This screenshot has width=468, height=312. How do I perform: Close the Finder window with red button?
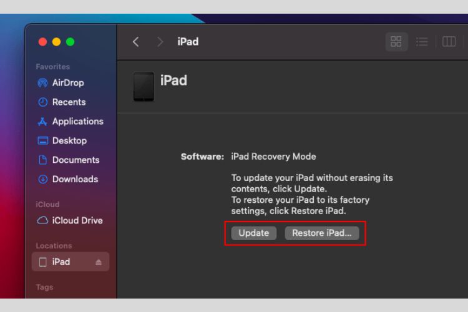click(43, 42)
